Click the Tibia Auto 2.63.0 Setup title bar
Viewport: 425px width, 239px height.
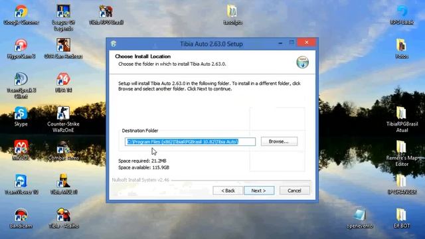211,44
